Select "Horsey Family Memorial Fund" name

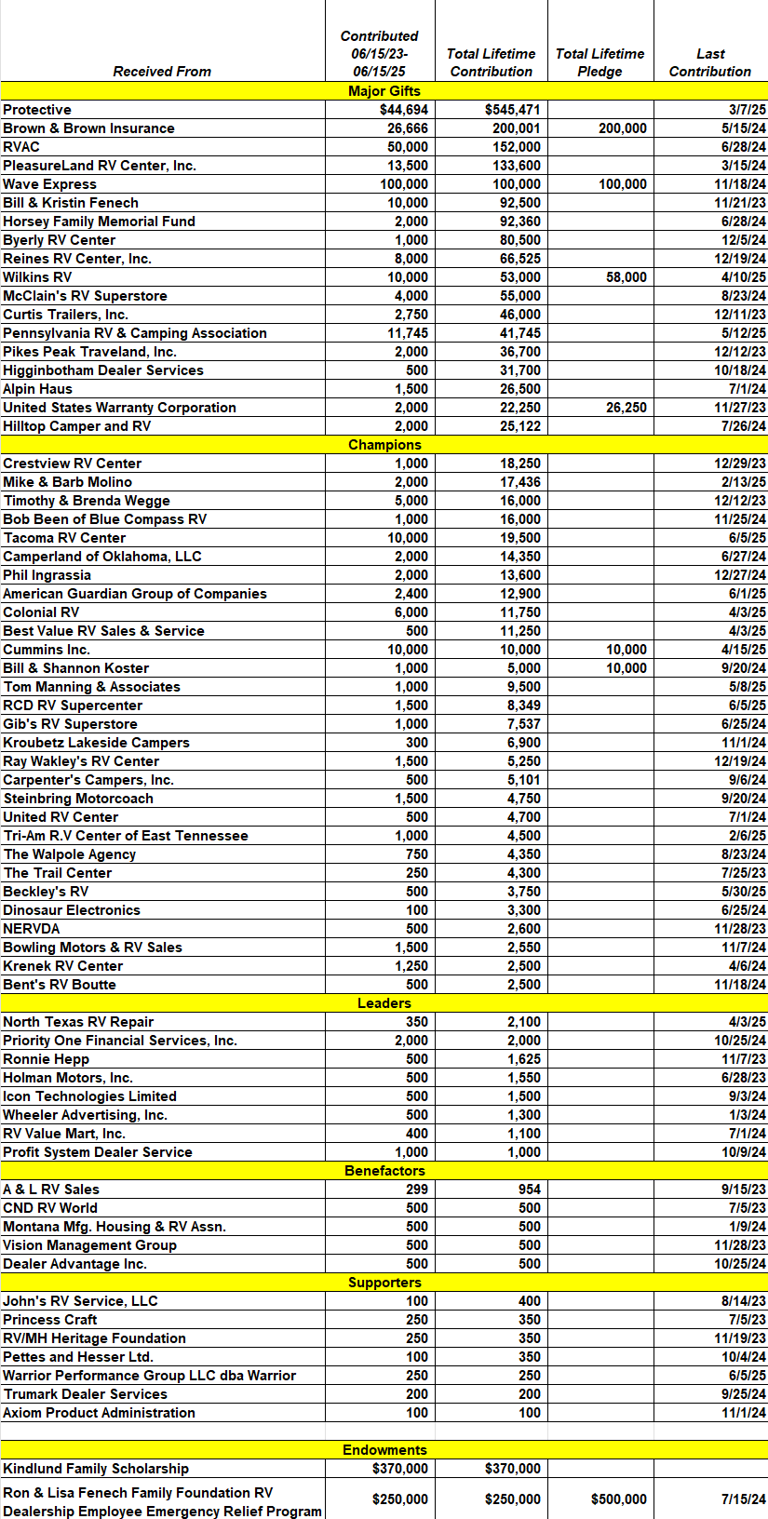coord(99,222)
